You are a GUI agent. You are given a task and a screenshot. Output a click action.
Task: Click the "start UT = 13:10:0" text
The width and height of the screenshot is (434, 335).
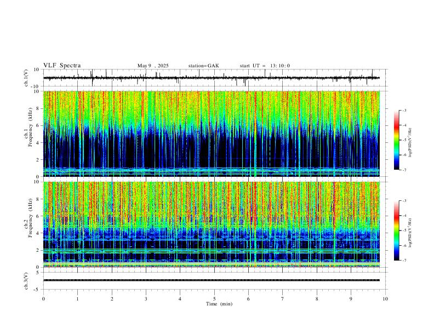click(265, 66)
